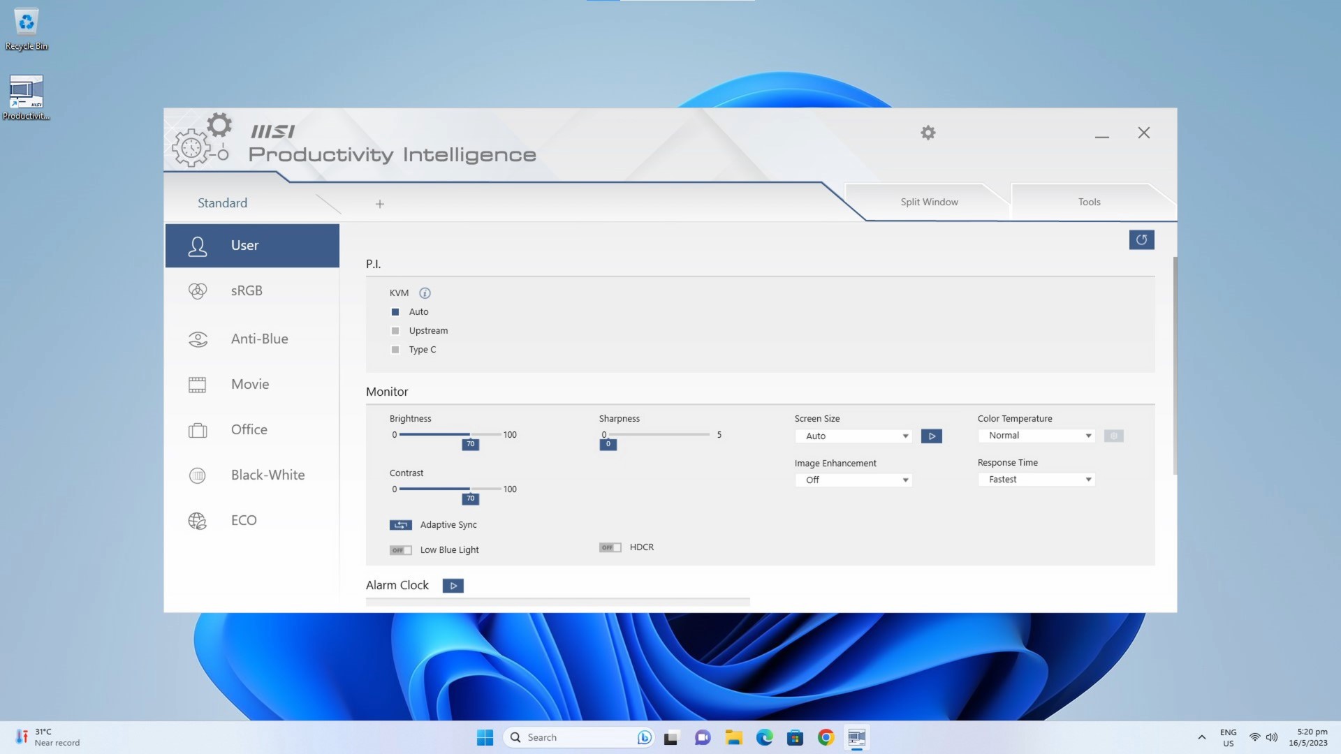The width and height of the screenshot is (1341, 754).
Task: Open File Explorer from taskbar
Action: 733,737
